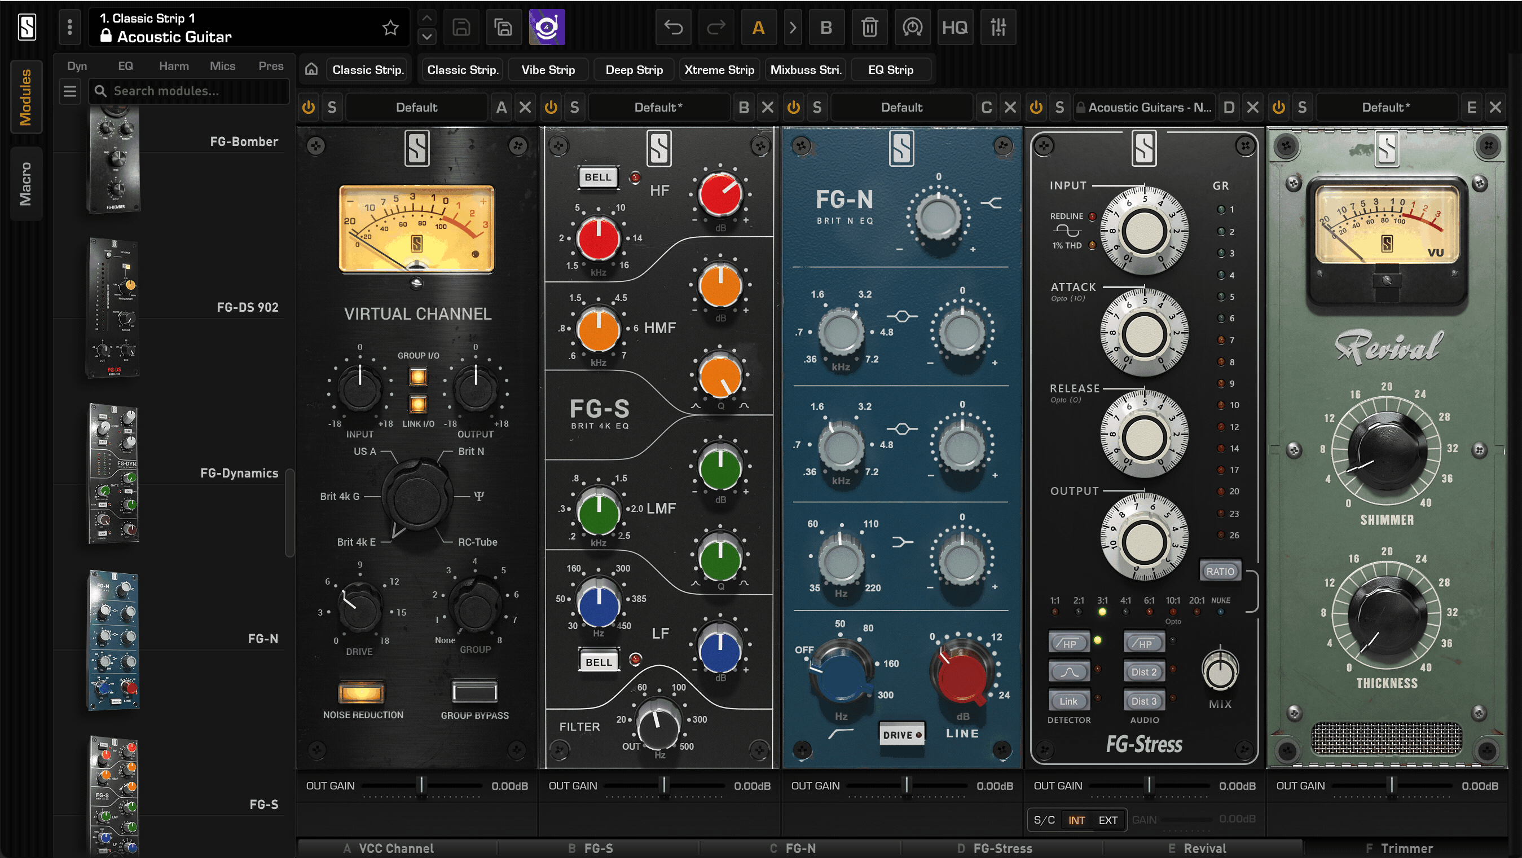
Task: Undo the last change
Action: pyautogui.click(x=673, y=27)
